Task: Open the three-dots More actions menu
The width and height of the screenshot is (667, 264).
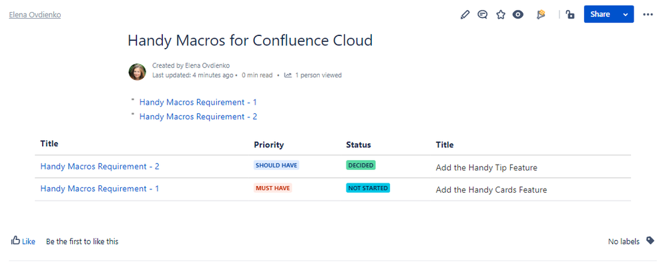Action: (x=648, y=15)
